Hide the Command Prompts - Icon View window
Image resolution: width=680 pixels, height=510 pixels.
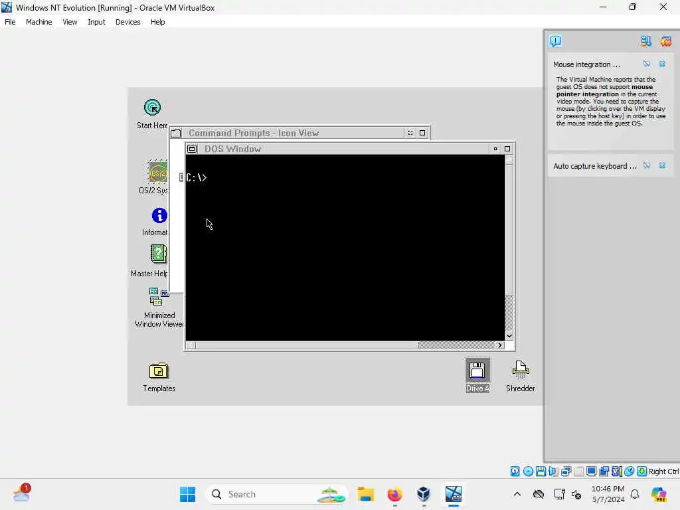[410, 133]
